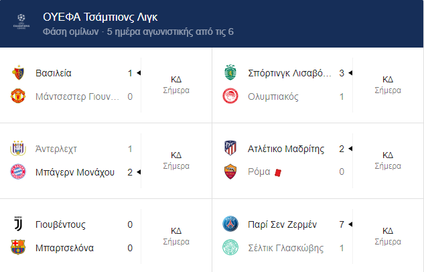Image resolution: width=424 pixels, height=272 pixels.
Task: Click the Atlético Madrid club crest
Action: (230, 148)
